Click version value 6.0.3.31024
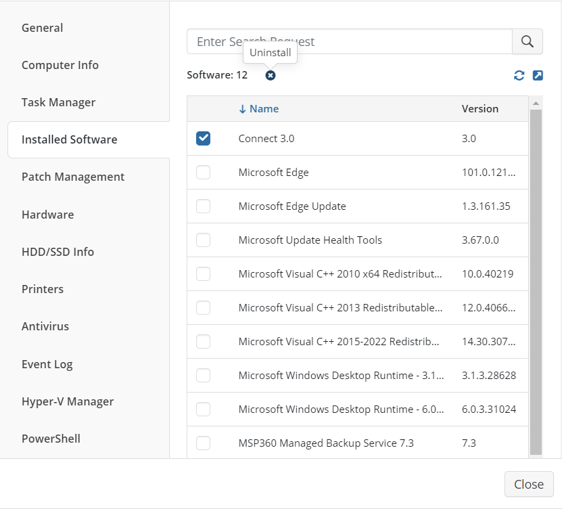 point(489,410)
